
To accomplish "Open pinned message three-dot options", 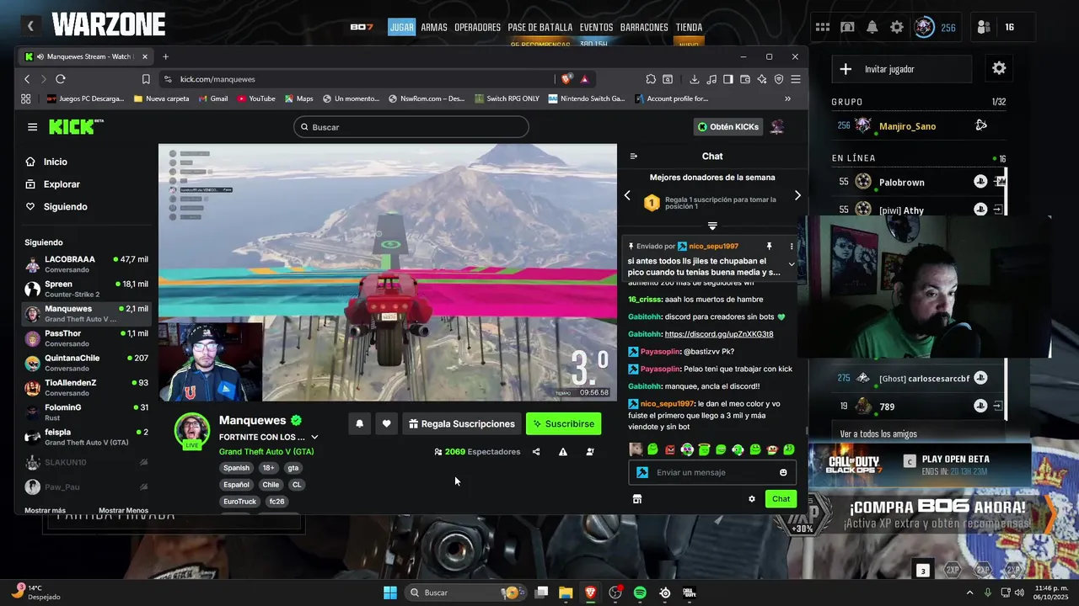I will tap(791, 247).
